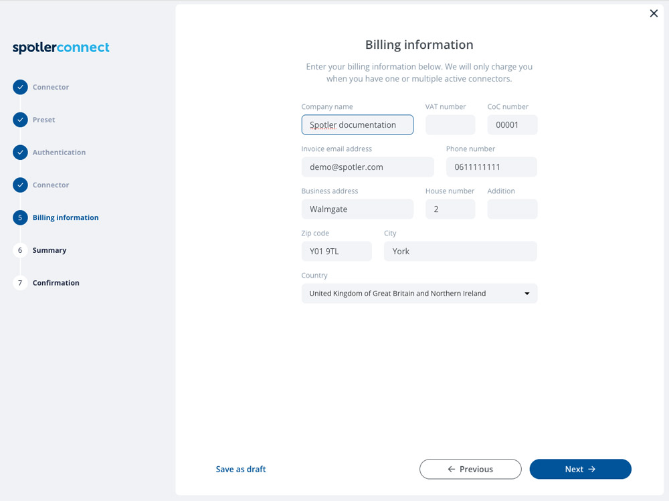
Task: Focus the empty Addition field
Action: coord(512,209)
